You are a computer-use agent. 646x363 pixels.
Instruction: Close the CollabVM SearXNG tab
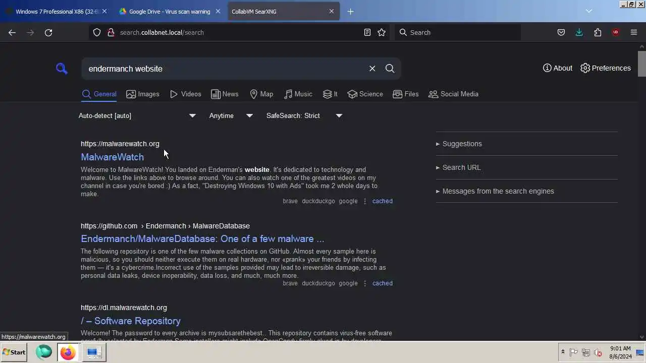coord(332,11)
